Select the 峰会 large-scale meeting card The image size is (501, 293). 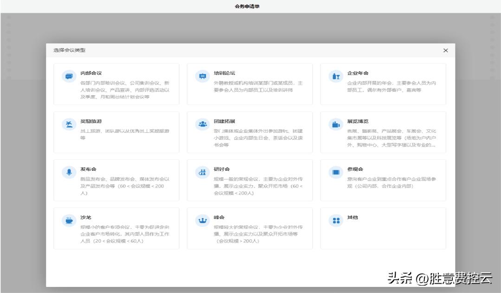pyautogui.click(x=250, y=228)
